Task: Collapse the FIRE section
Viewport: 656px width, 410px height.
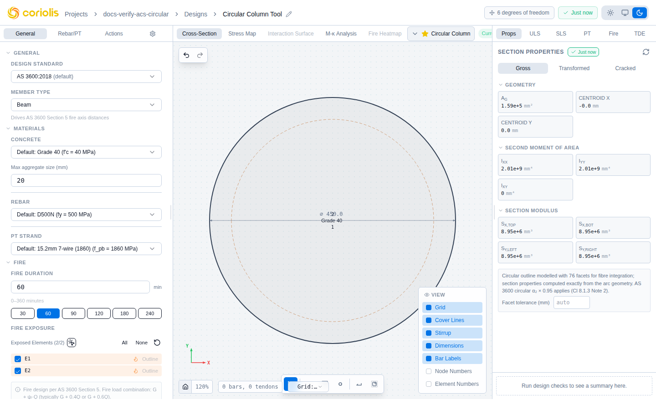Action: coord(16,262)
